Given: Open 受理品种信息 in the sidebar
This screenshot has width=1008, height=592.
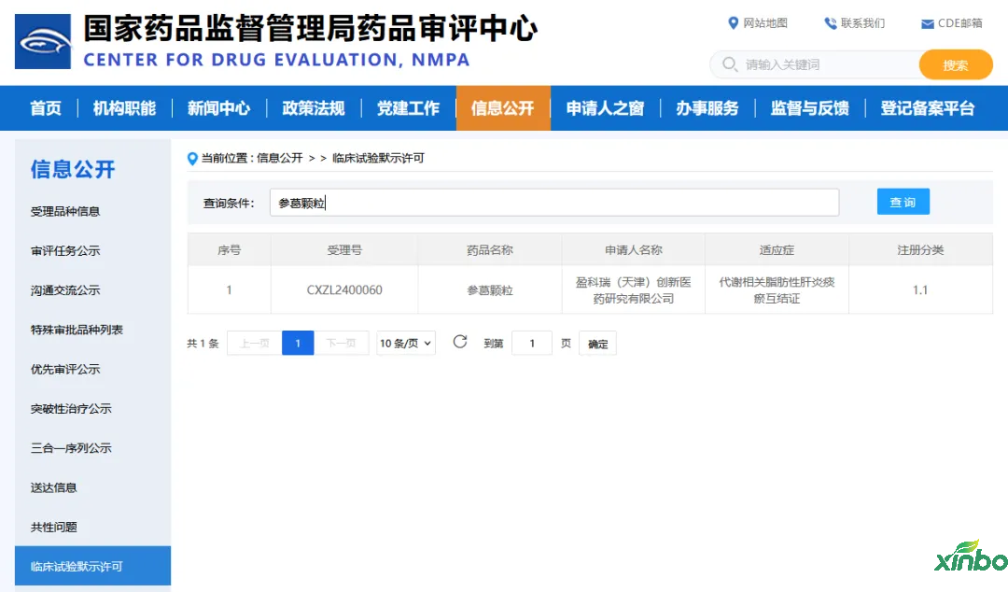Looking at the screenshot, I should 65,212.
